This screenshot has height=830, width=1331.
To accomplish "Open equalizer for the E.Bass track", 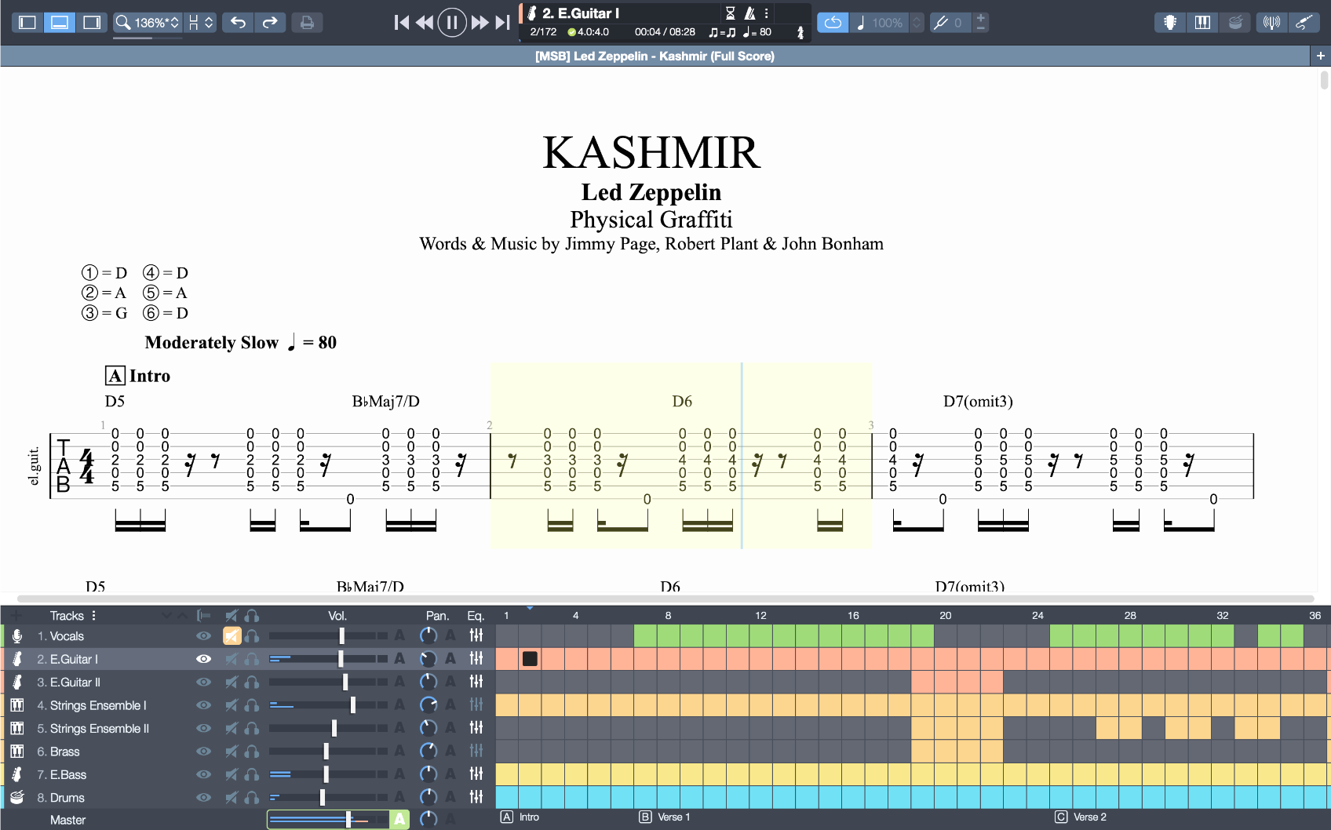I will pyautogui.click(x=476, y=774).
